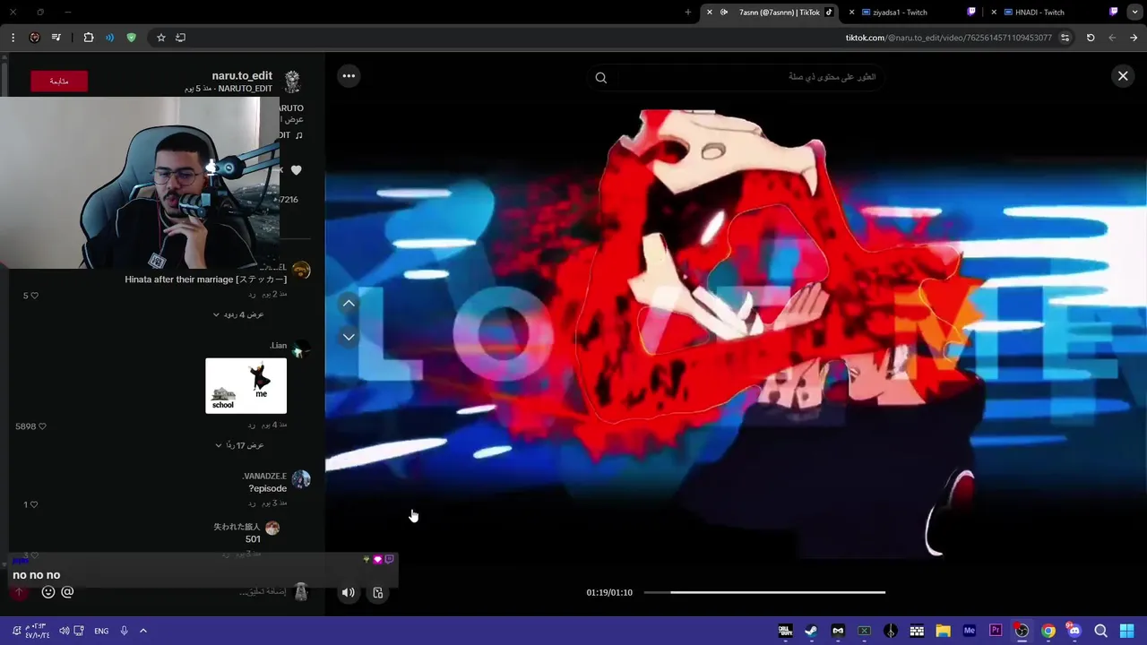Open naru.to_edit profile avatar
1147x645 pixels.
pyautogui.click(x=292, y=82)
